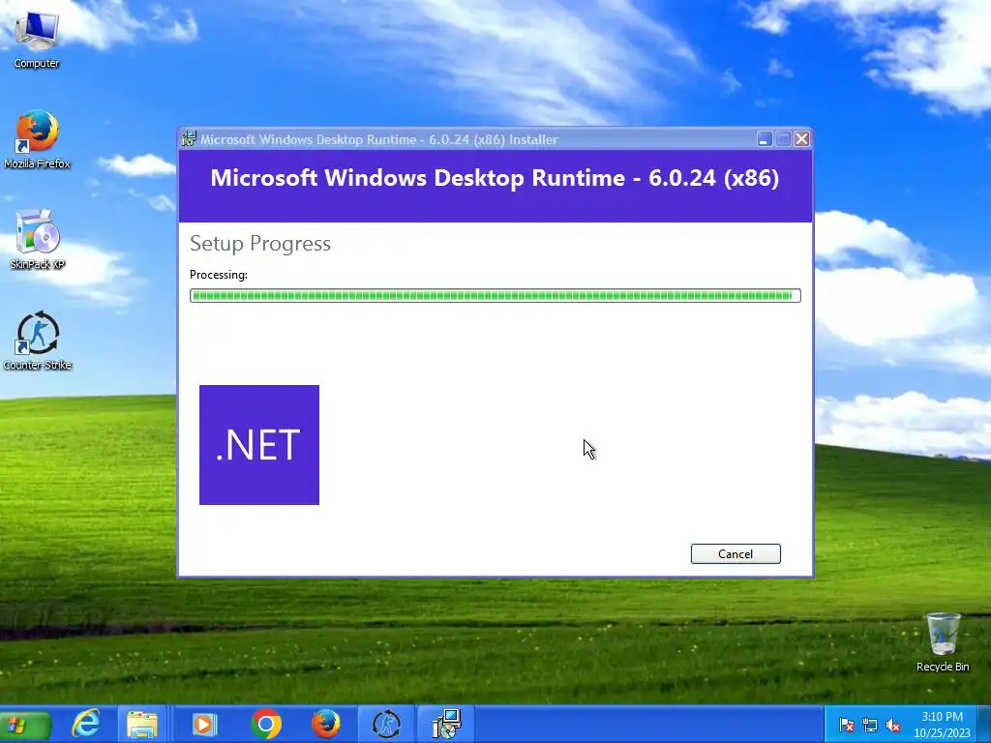991x743 pixels.
Task: Click the installer taskbar item
Action: 446,724
